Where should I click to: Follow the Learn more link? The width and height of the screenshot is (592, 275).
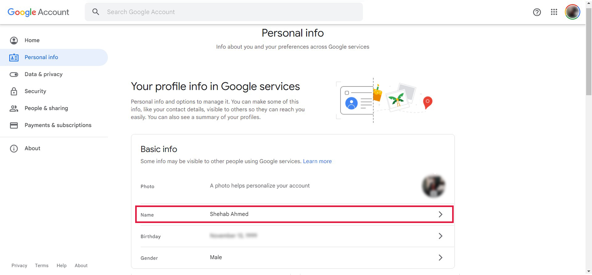317,161
